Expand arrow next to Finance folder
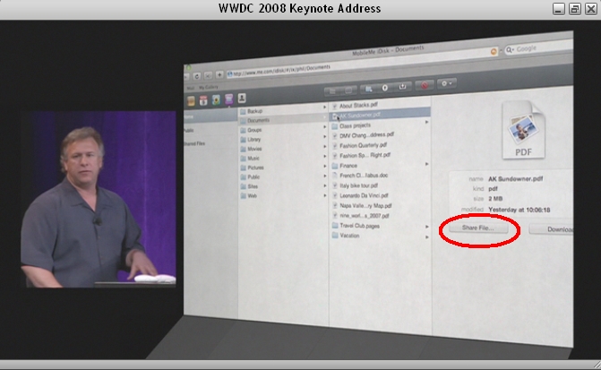The width and height of the screenshot is (601, 370). click(426, 164)
